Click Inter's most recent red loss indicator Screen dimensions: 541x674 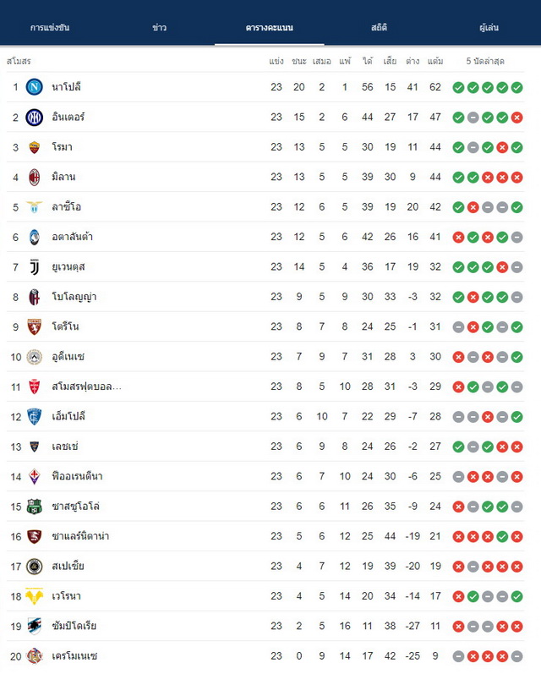(517, 118)
